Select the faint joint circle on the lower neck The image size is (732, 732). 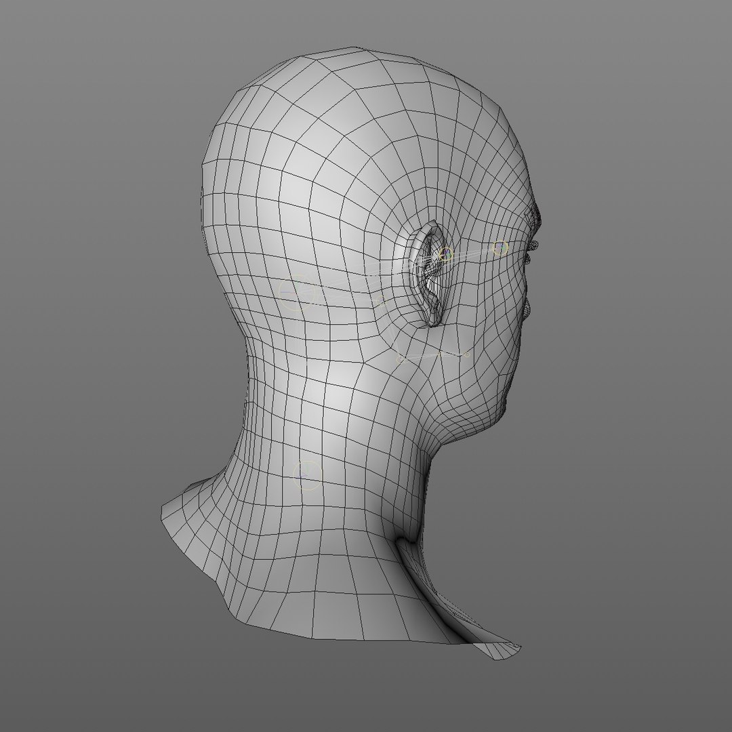pyautogui.click(x=307, y=475)
